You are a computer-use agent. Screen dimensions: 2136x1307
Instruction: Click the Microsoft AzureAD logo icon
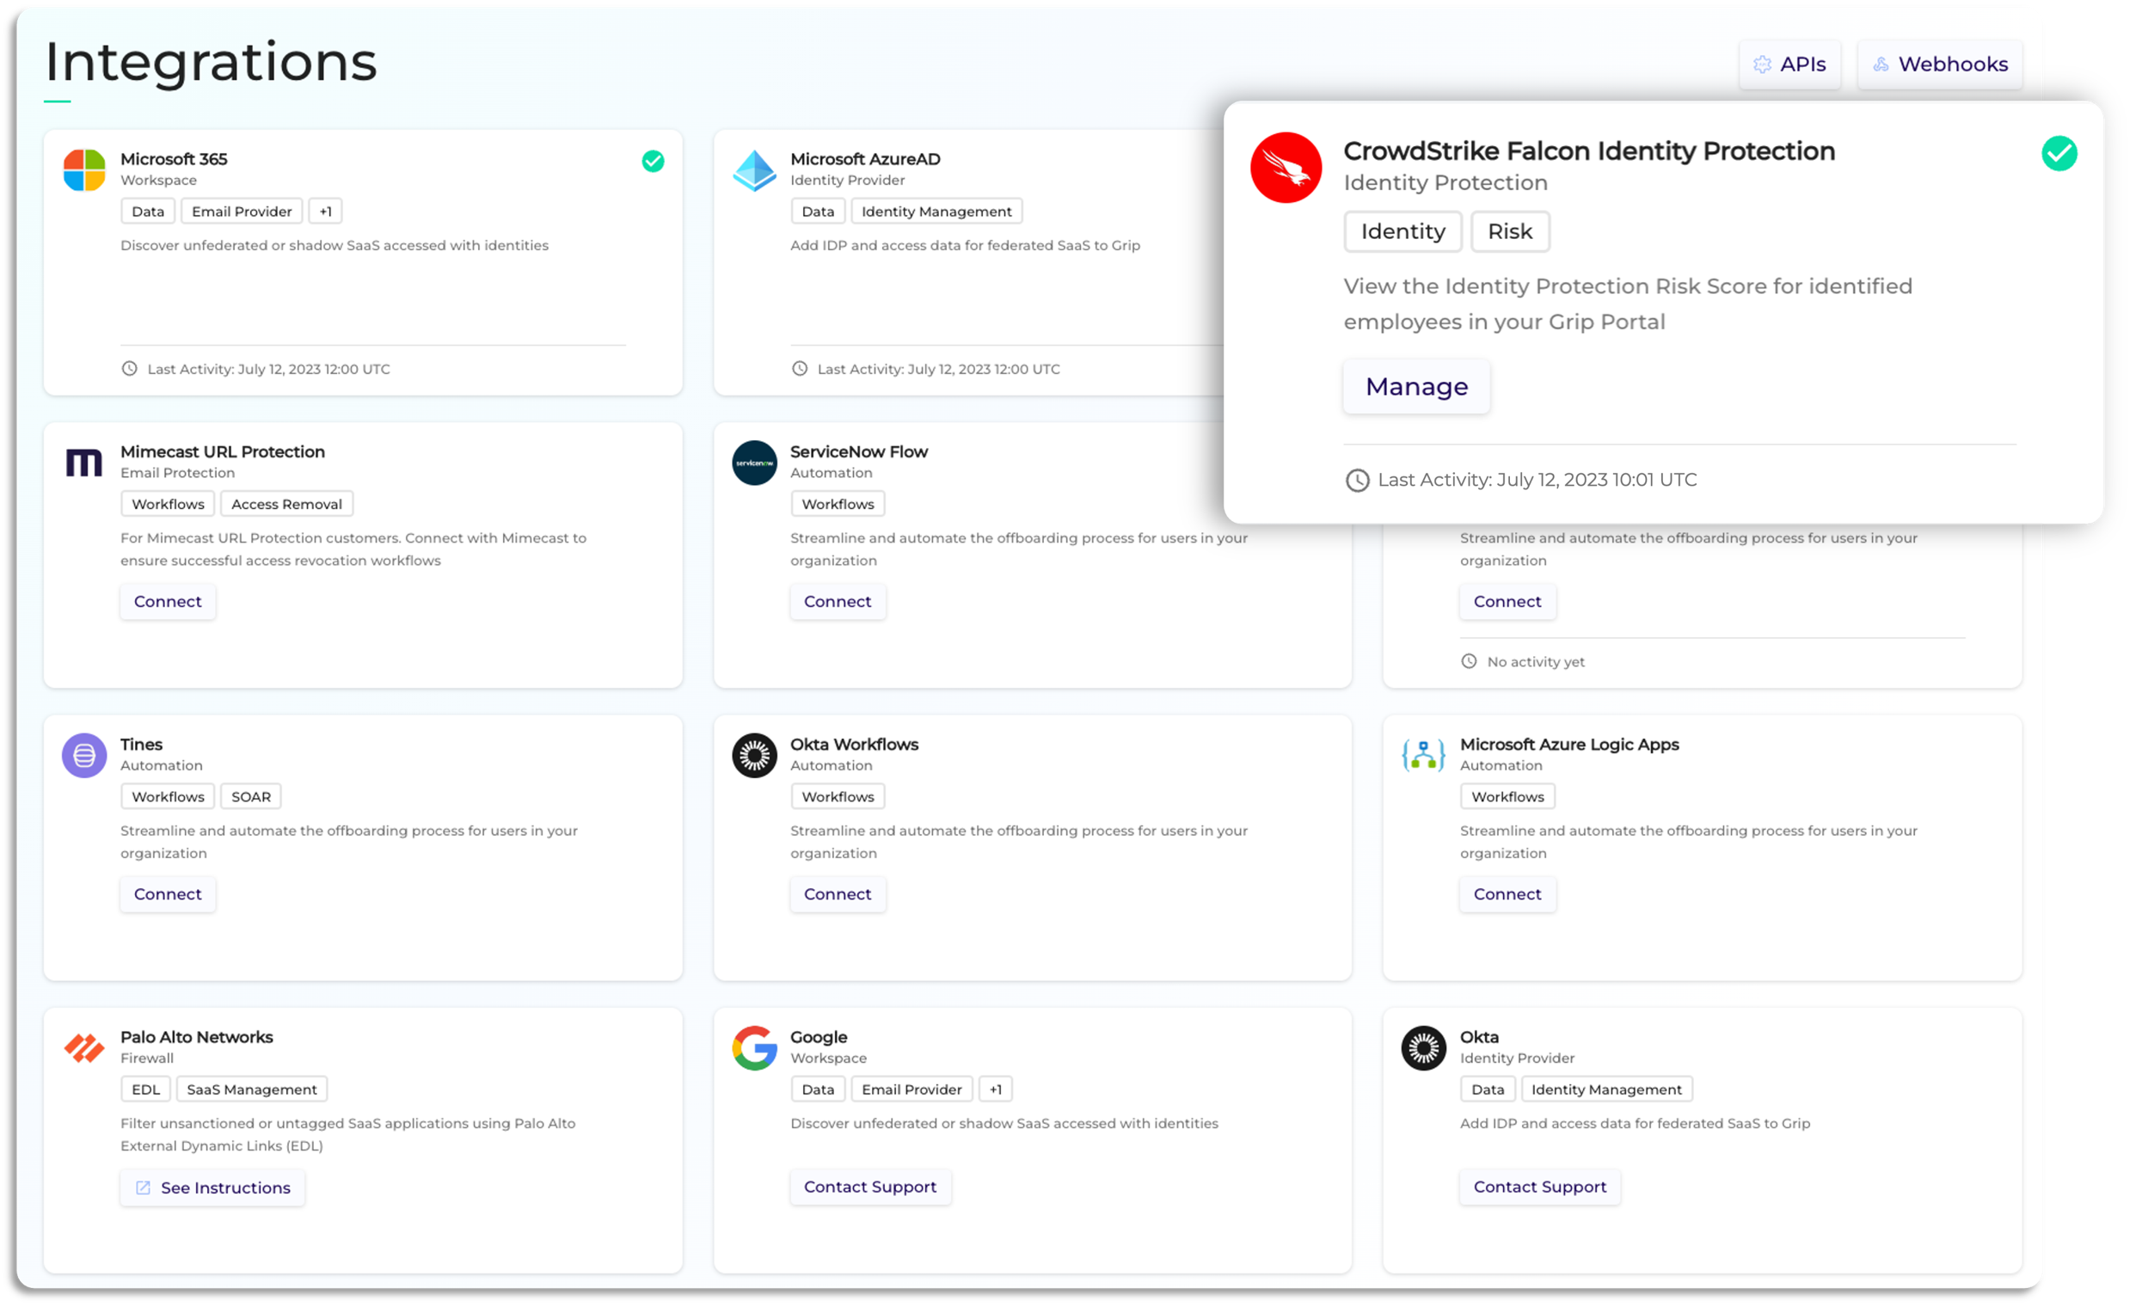click(754, 170)
